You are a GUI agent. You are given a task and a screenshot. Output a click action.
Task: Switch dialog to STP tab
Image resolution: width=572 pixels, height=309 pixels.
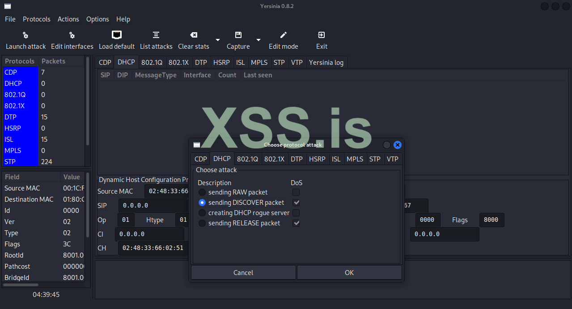point(375,159)
